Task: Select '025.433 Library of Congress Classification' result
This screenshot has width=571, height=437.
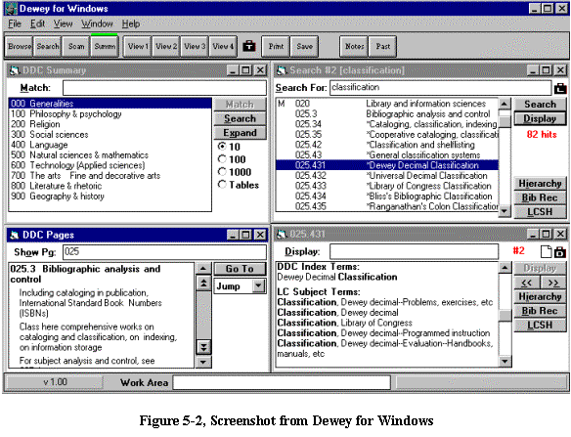Action: [387, 186]
